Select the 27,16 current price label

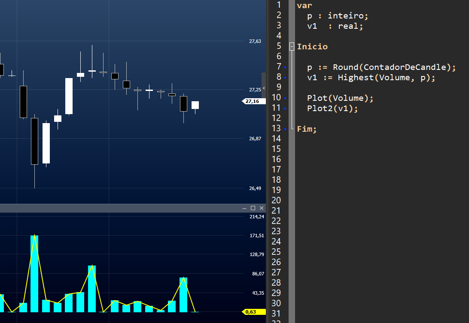[x=254, y=101]
